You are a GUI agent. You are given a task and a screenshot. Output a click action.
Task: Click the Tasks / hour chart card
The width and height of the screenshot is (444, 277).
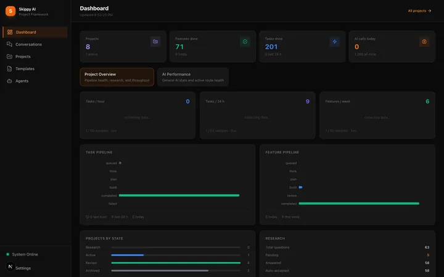pos(138,115)
